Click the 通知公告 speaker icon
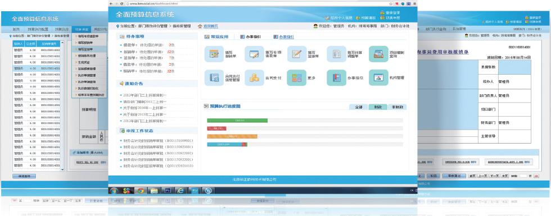The width and height of the screenshot is (551, 216). pyautogui.click(x=123, y=84)
